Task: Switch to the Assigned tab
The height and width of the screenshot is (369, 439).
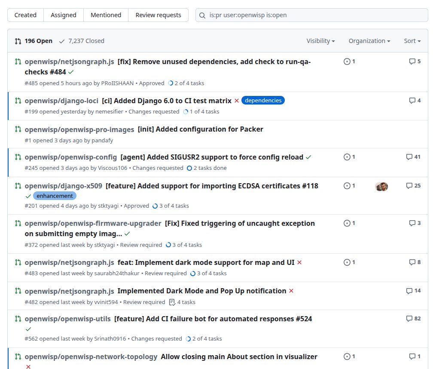Action: 64,15
